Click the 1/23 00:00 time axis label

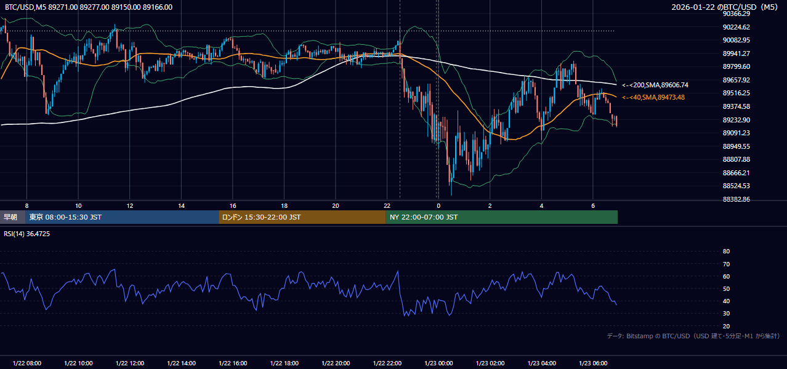pos(438,363)
